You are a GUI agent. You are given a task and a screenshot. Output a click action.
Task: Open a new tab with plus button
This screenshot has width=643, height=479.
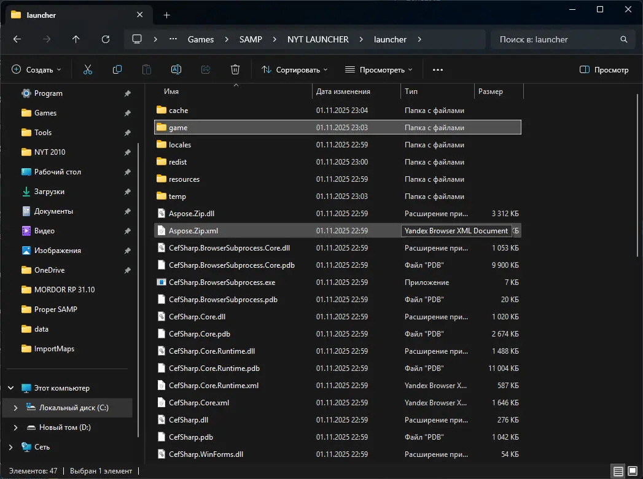point(166,15)
